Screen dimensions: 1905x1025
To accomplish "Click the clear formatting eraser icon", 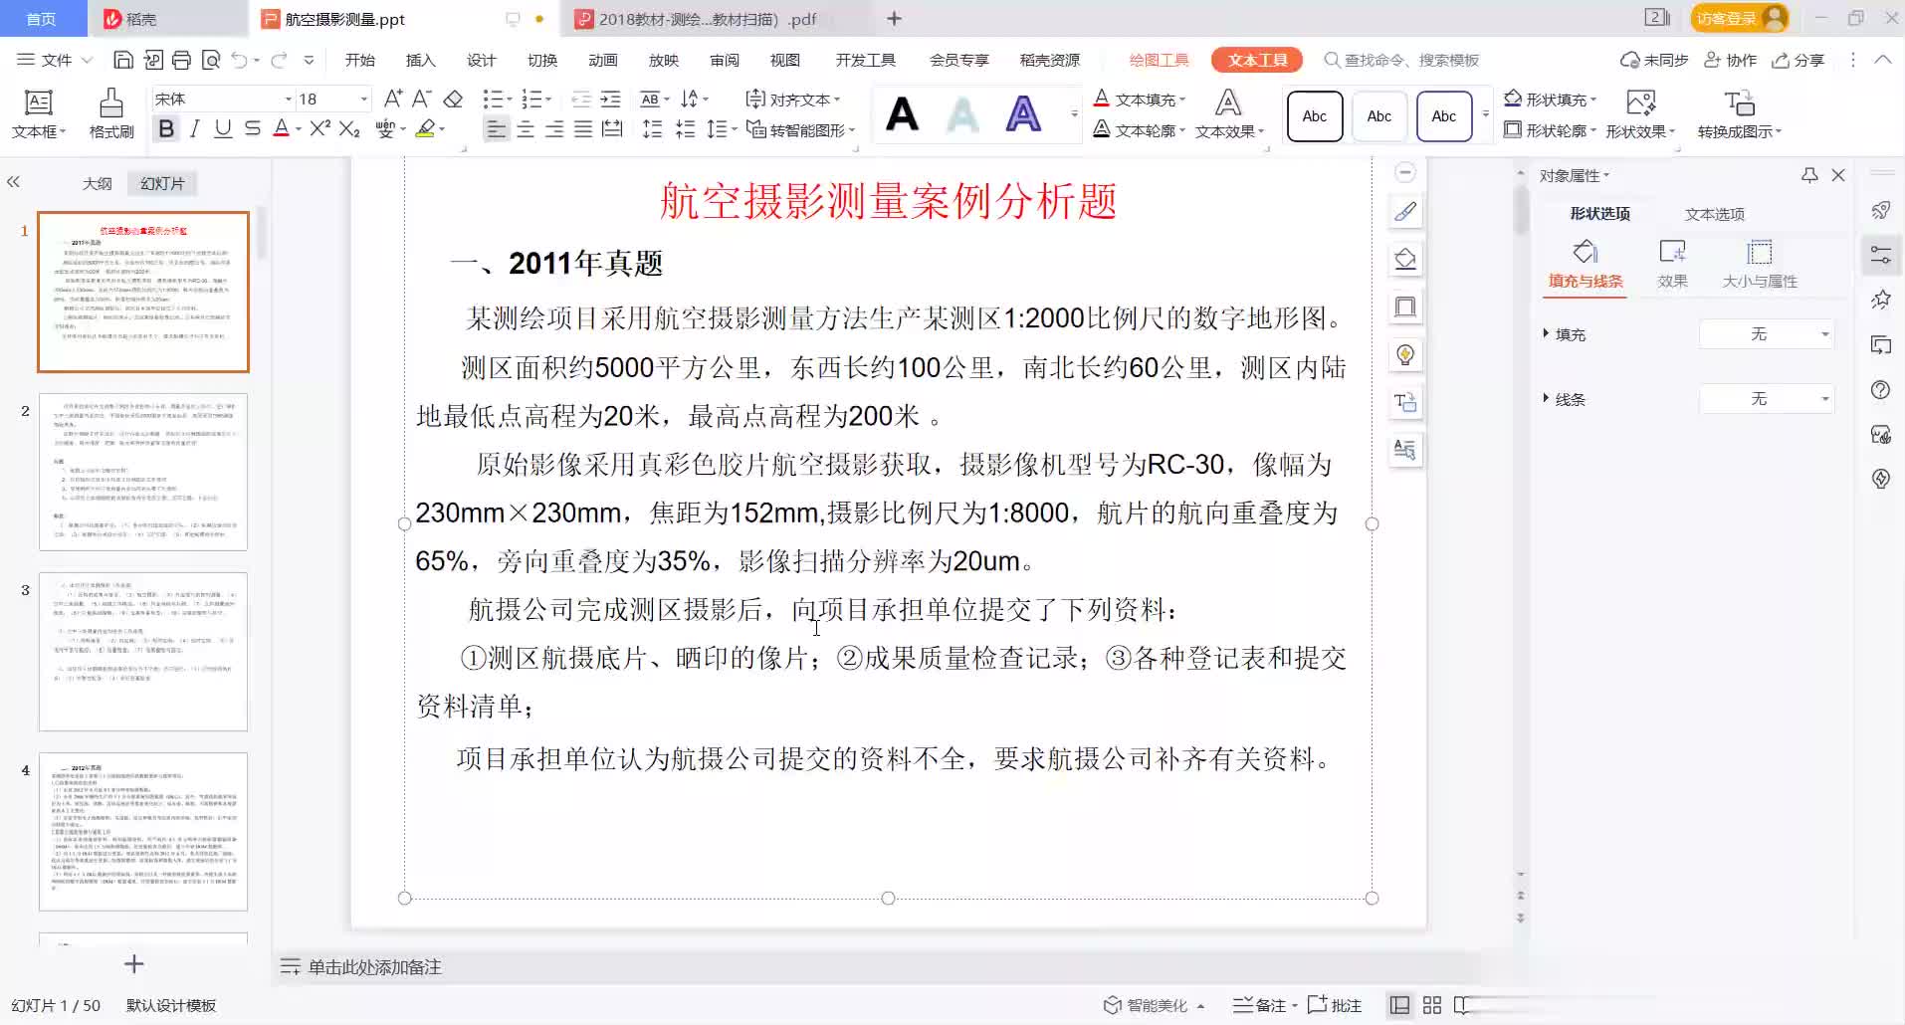I will (453, 99).
